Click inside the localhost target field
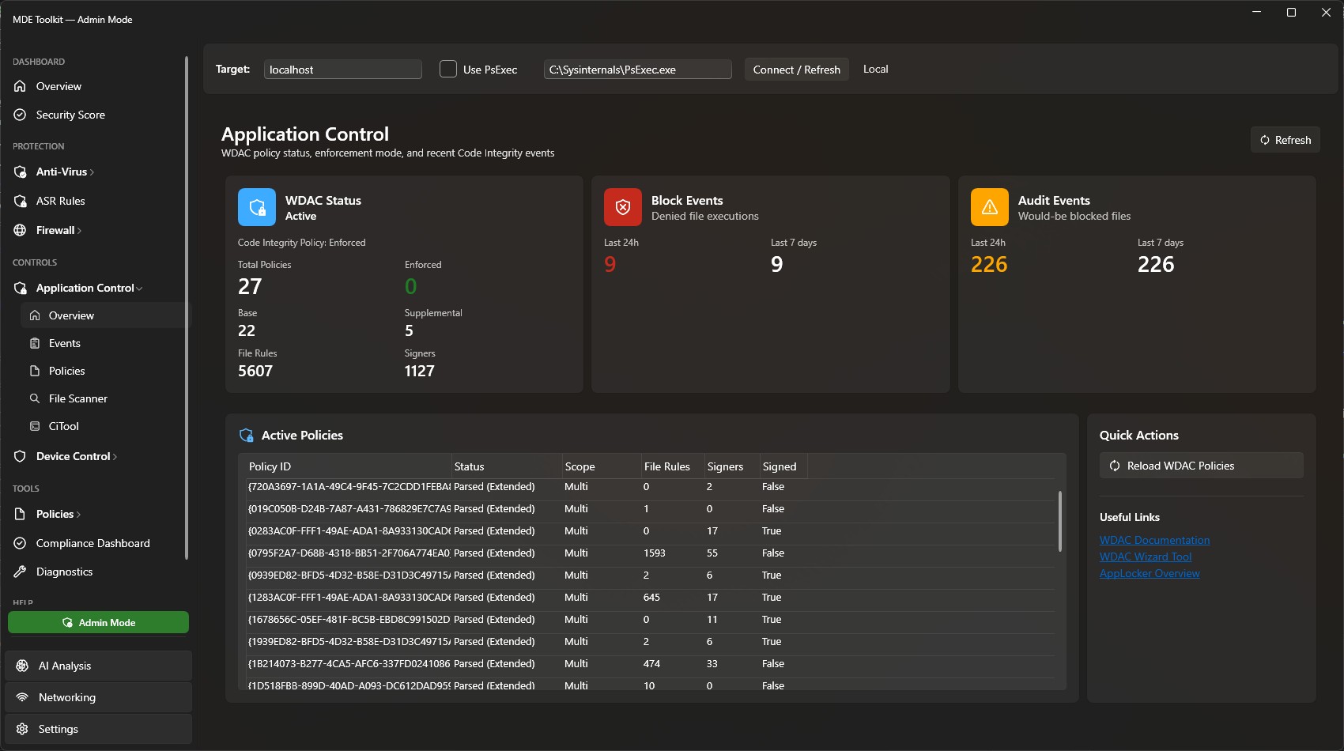Viewport: 1344px width, 751px height. point(342,70)
